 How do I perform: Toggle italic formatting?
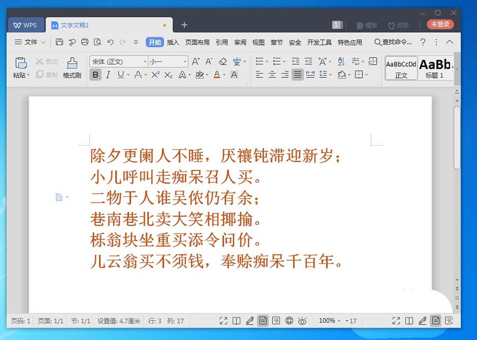[x=107, y=75]
